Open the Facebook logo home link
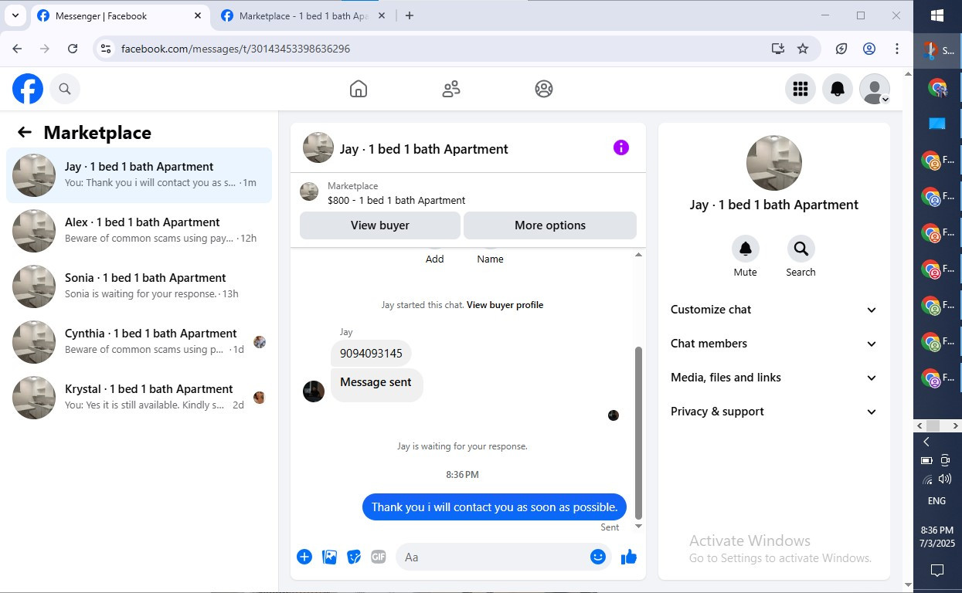Image resolution: width=962 pixels, height=593 pixels. click(28, 89)
